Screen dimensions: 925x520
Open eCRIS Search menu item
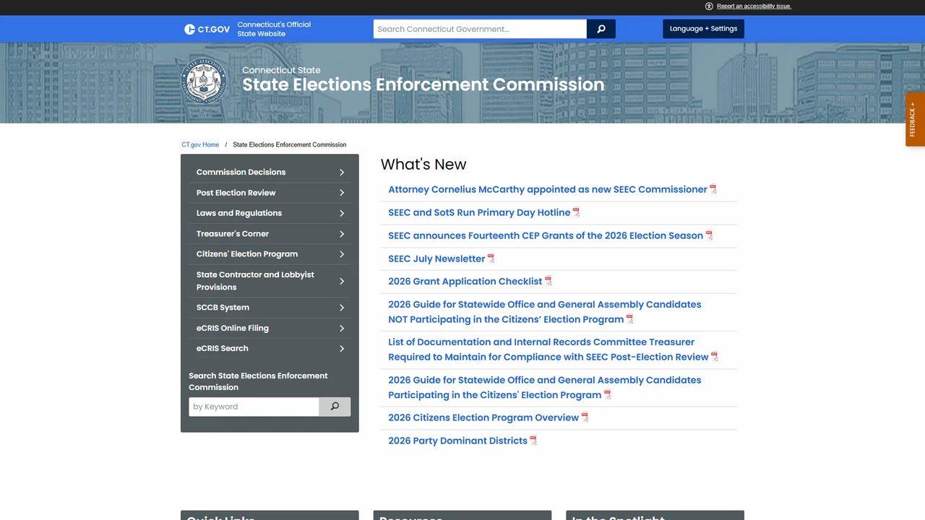pyautogui.click(x=270, y=348)
